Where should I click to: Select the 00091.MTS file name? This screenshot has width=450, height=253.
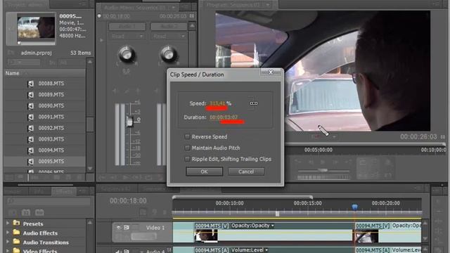coord(51,117)
